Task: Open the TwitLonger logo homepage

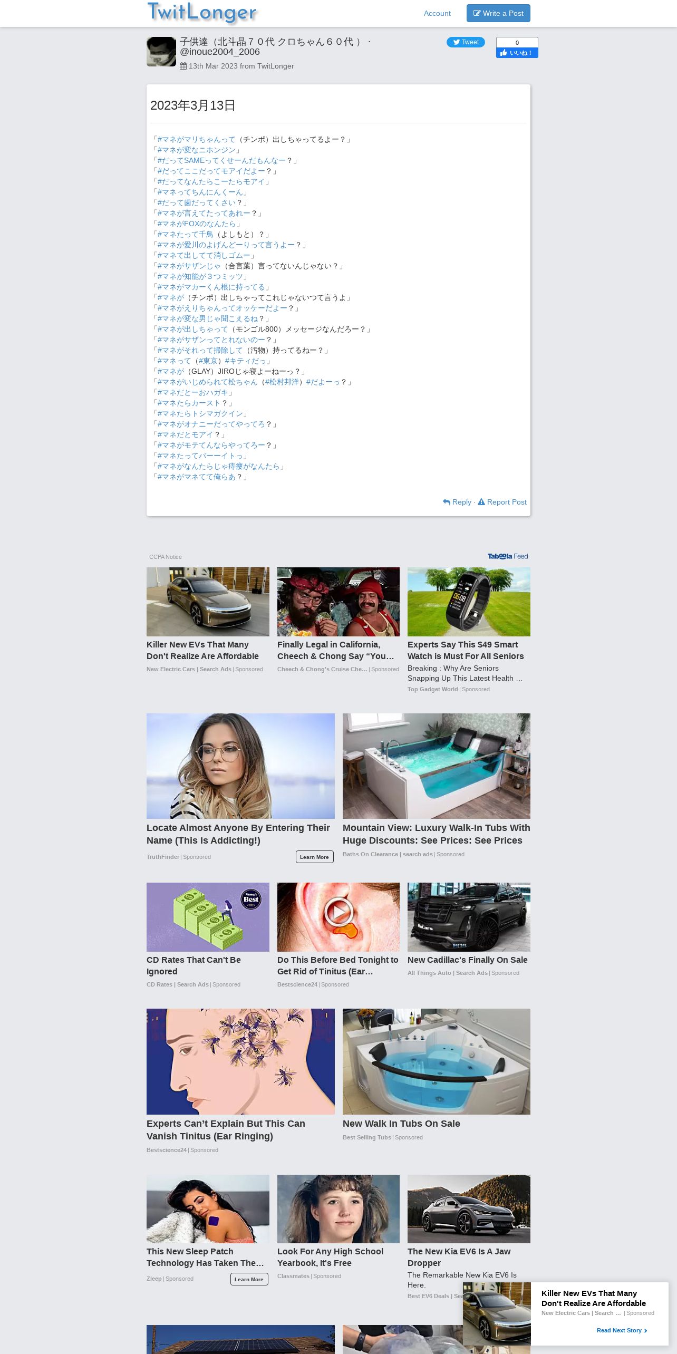Action: pos(202,13)
